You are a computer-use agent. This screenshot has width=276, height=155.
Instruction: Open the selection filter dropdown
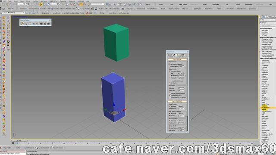coord(20,4)
